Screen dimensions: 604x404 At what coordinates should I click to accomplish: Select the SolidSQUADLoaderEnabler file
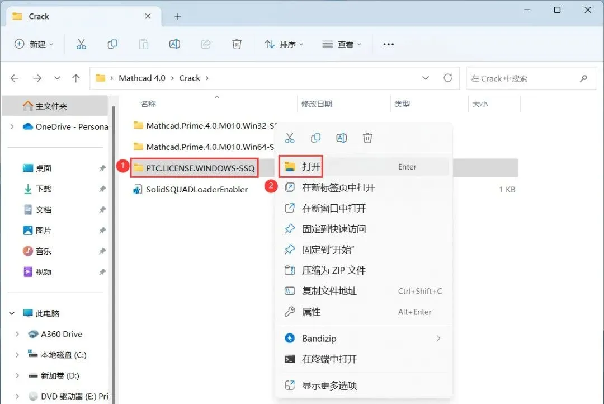point(190,189)
